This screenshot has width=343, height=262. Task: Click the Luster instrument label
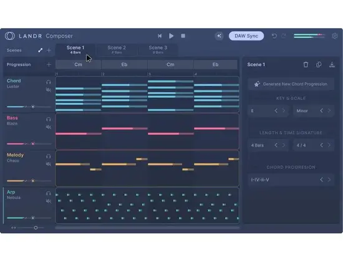click(13, 87)
